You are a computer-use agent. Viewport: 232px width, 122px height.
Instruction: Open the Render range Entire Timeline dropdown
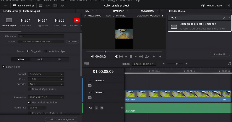click(x=144, y=64)
